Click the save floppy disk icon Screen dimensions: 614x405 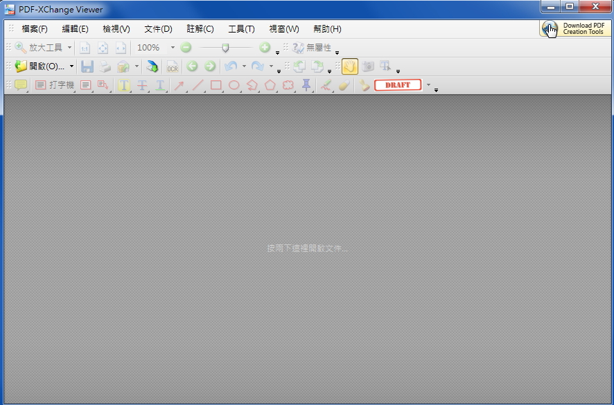[x=87, y=66]
